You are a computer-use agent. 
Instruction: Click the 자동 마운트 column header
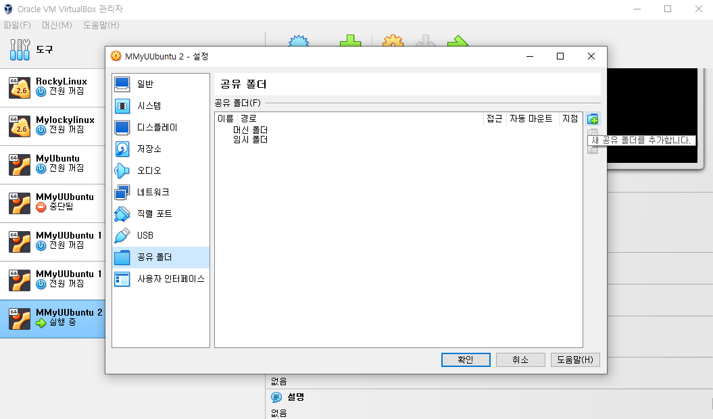tap(531, 119)
